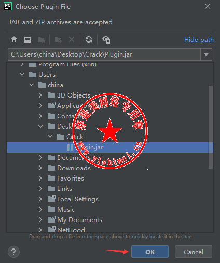
Task: Click the Delete toolbar icon
Action: (72, 39)
